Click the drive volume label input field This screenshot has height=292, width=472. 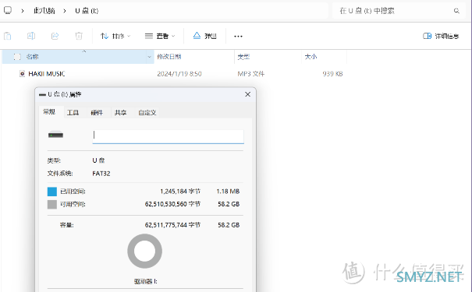pos(168,136)
